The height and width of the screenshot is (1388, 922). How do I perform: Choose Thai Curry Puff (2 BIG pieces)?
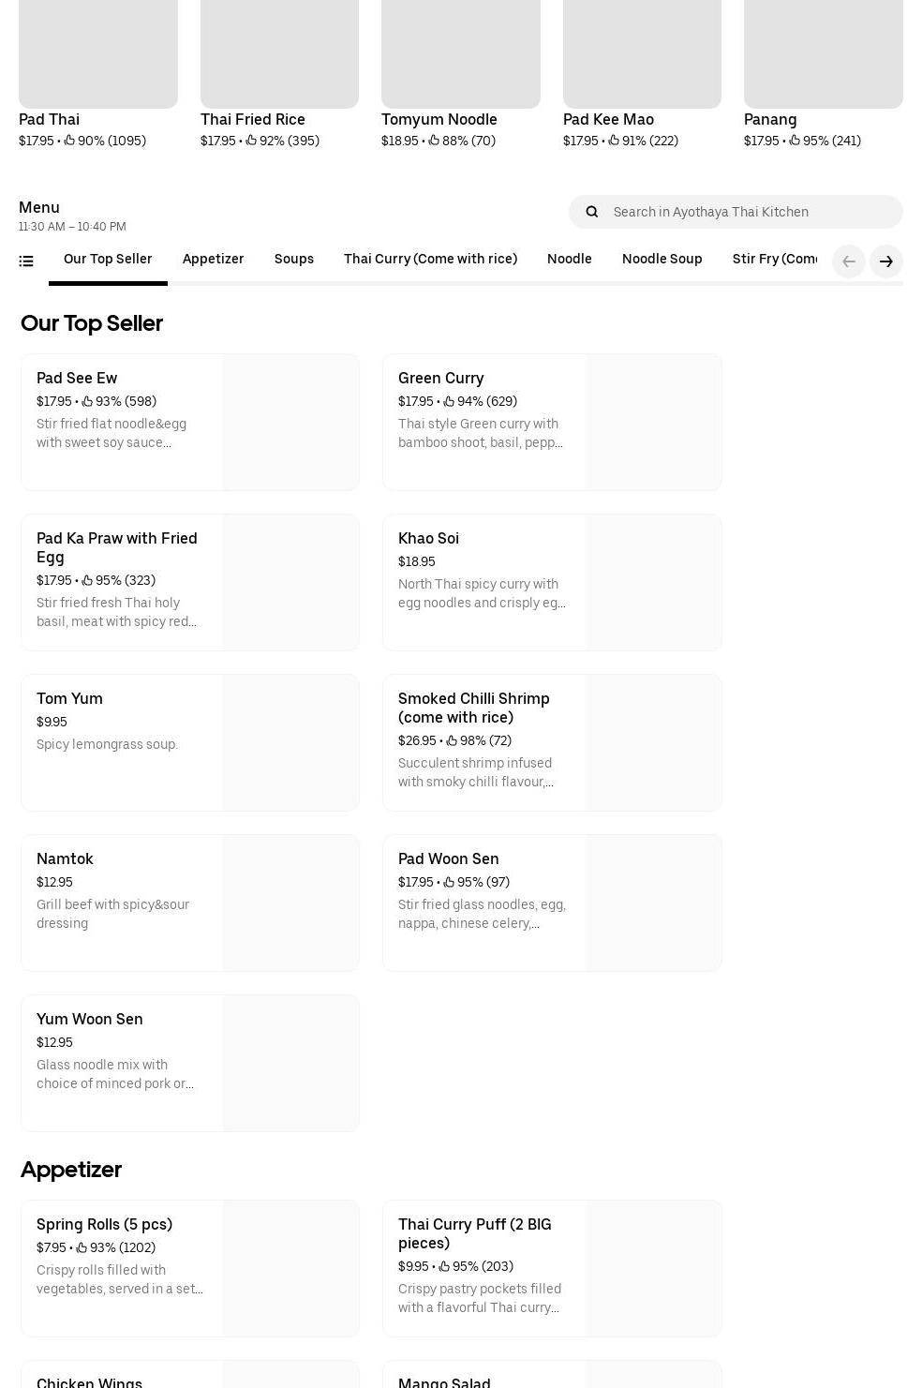(474, 1233)
